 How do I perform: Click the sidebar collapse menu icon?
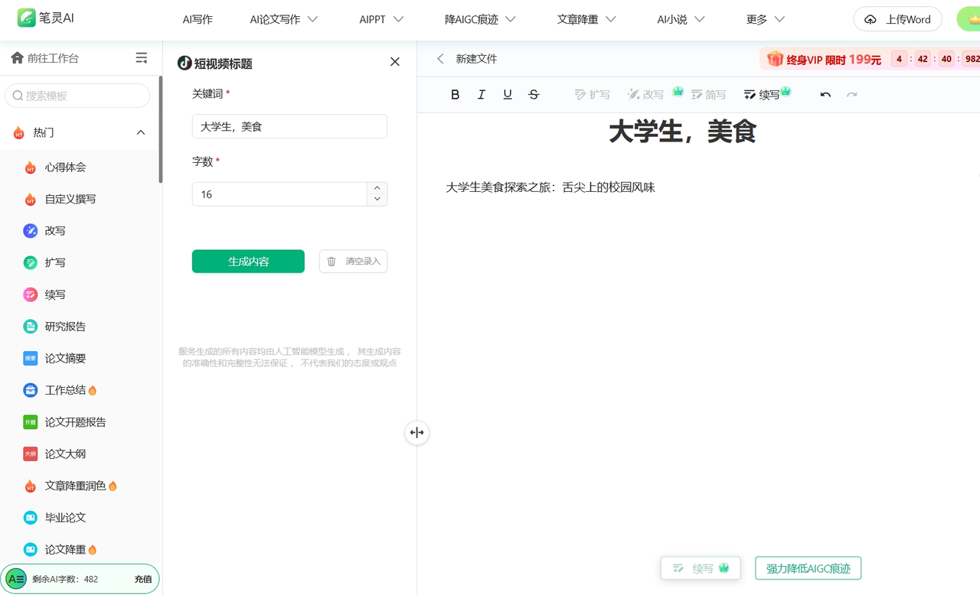click(x=142, y=58)
